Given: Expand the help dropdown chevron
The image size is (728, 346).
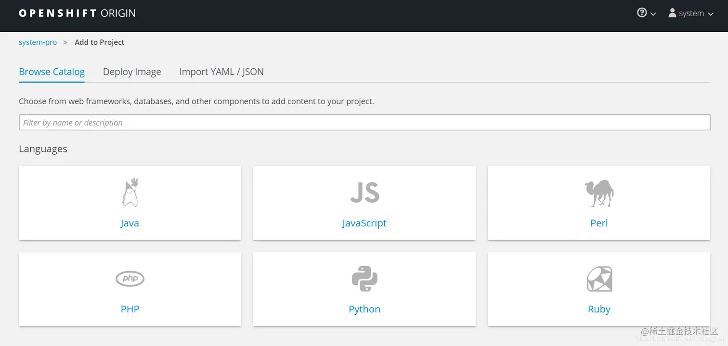Looking at the screenshot, I should [653, 14].
